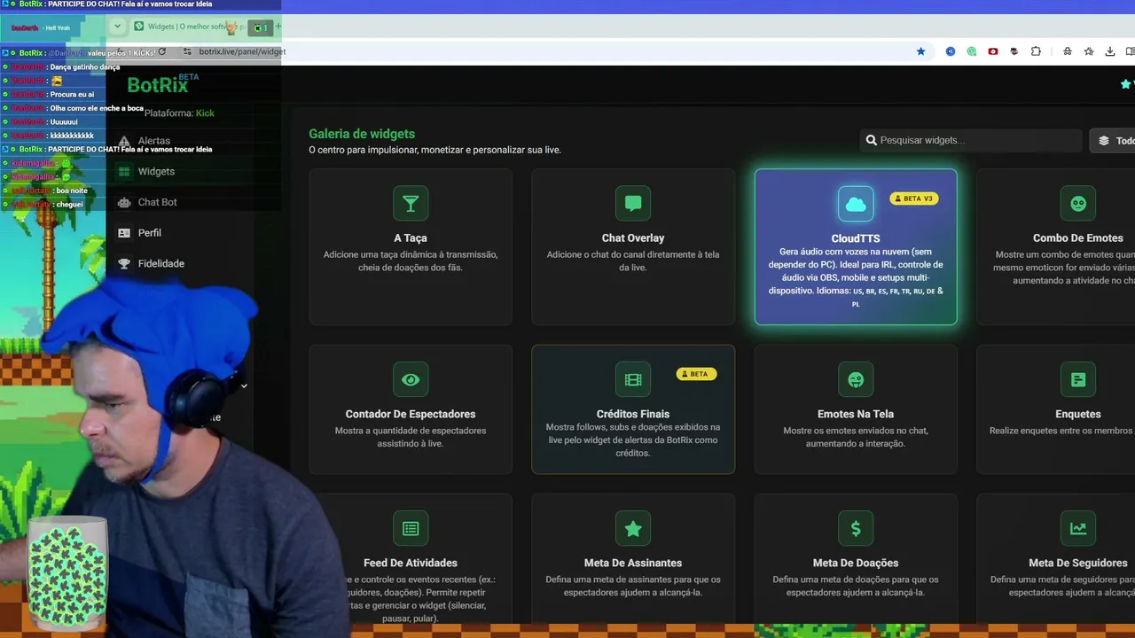This screenshot has width=1135, height=638.
Task: Click the Meta De Assinantes star icon
Action: (633, 529)
